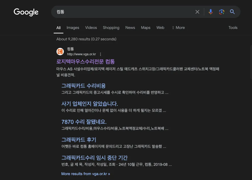
Task: Click the http://www.vga.or.kr URL text
Action: [x=81, y=54]
